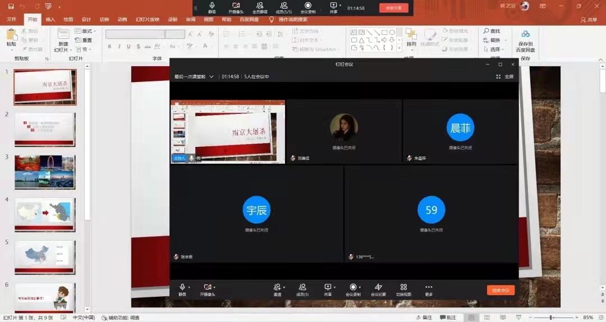Toggle the 静音 microphone in bottom meeting toolbar
The image size is (606, 322).
coord(182,287)
